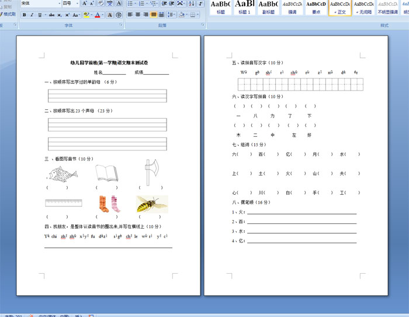This screenshot has height=317, width=409.
Task: Toggle Strikethrough formatting
Action: tap(51, 15)
